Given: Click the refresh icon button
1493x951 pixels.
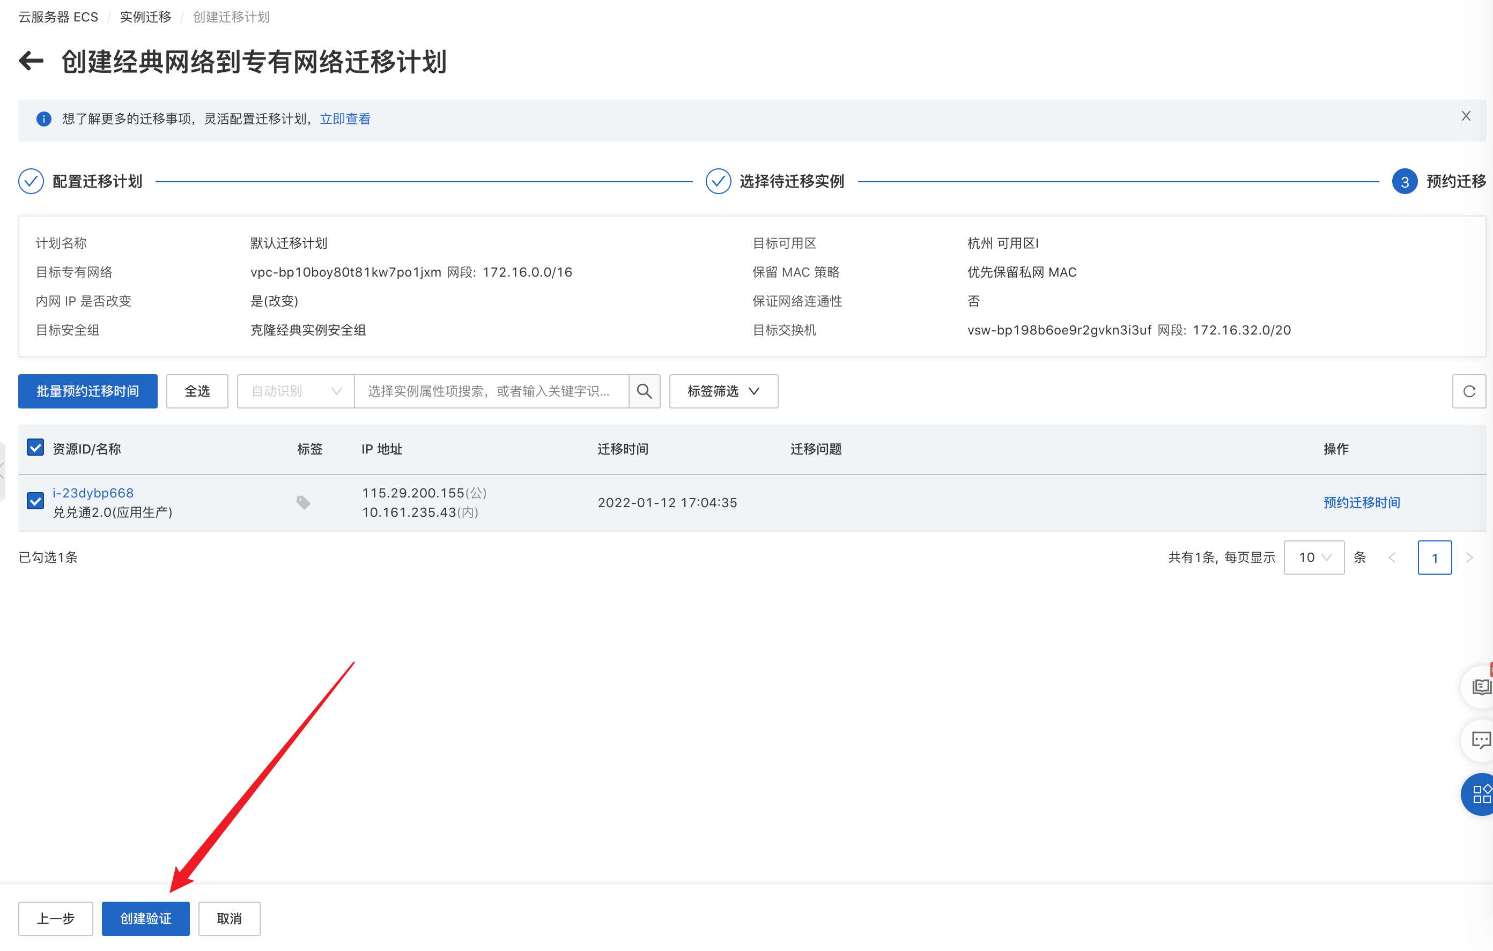Looking at the screenshot, I should tap(1468, 391).
